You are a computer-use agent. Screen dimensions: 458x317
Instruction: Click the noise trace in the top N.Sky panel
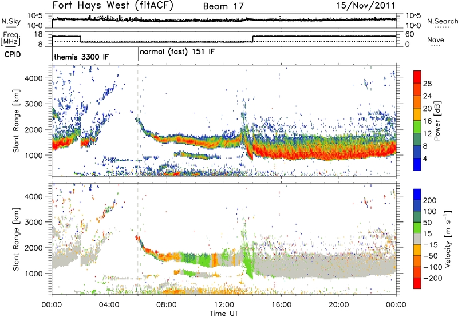[x=224, y=20]
